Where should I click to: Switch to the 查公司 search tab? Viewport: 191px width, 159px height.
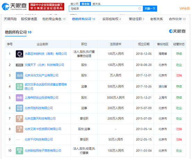coord(74,4)
